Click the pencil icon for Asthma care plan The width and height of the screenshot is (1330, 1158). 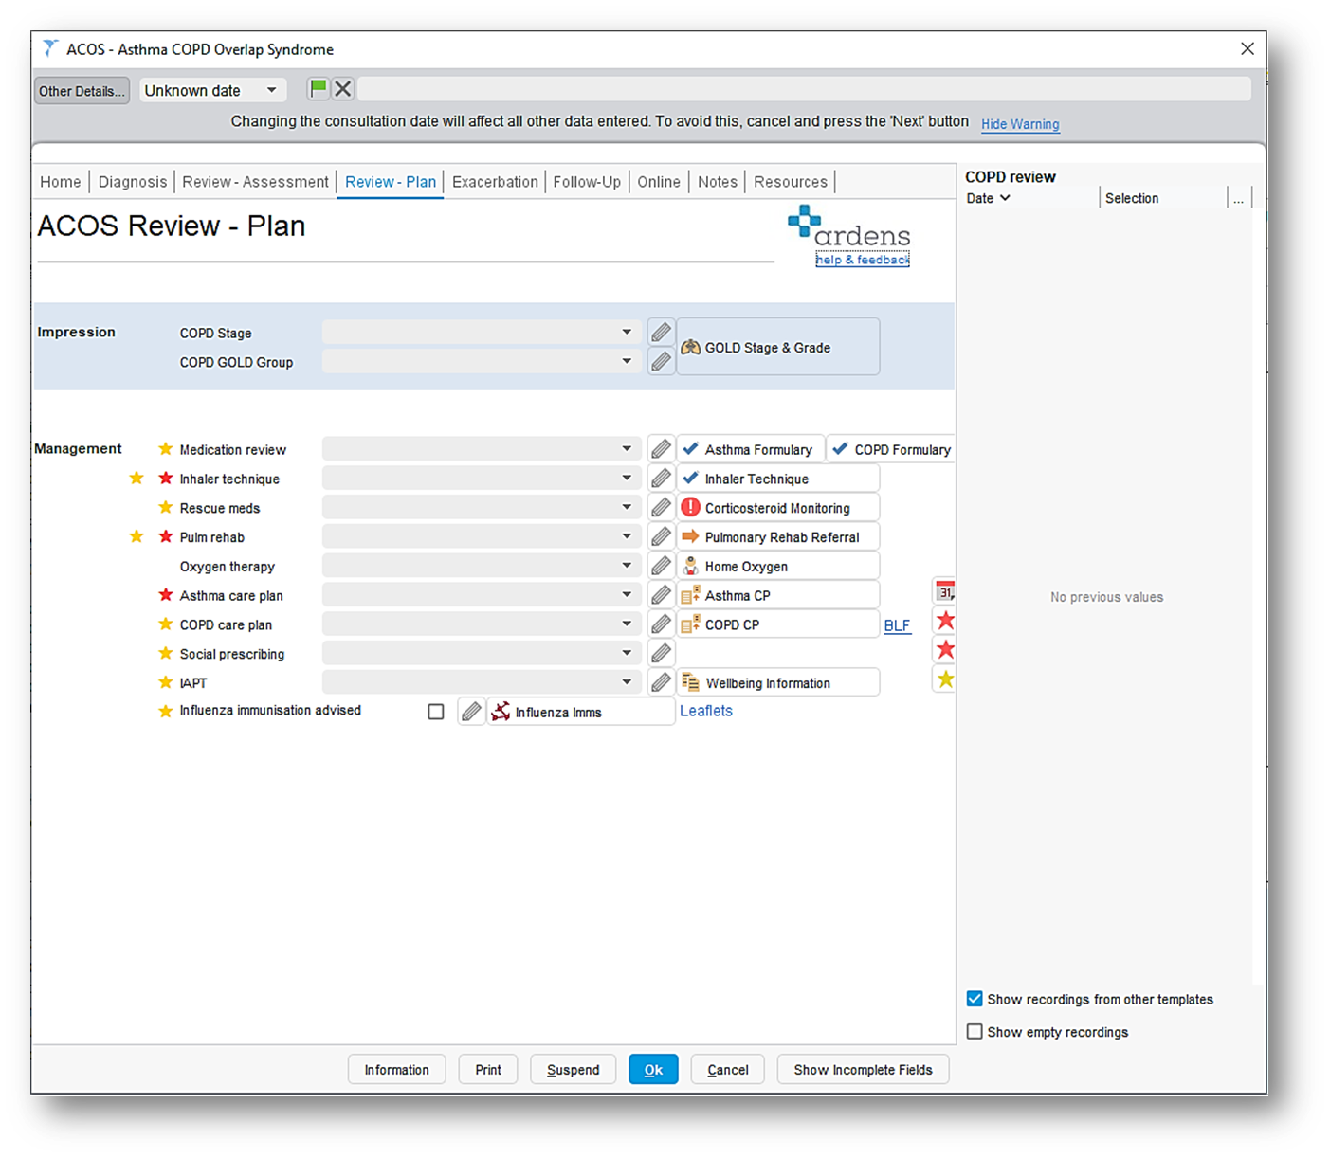coord(661,595)
